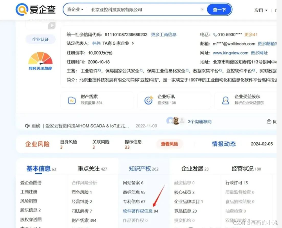
Task: Open 风险洞察 entry
Action: [x=29, y=201]
